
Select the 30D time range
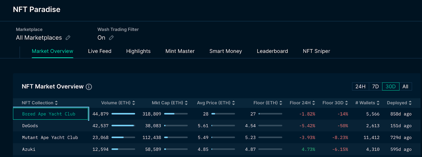(391, 86)
